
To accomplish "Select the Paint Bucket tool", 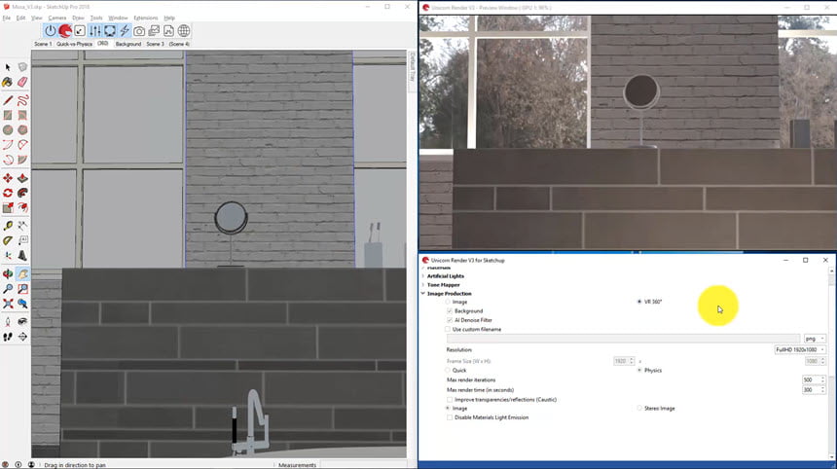I will 8,82.
